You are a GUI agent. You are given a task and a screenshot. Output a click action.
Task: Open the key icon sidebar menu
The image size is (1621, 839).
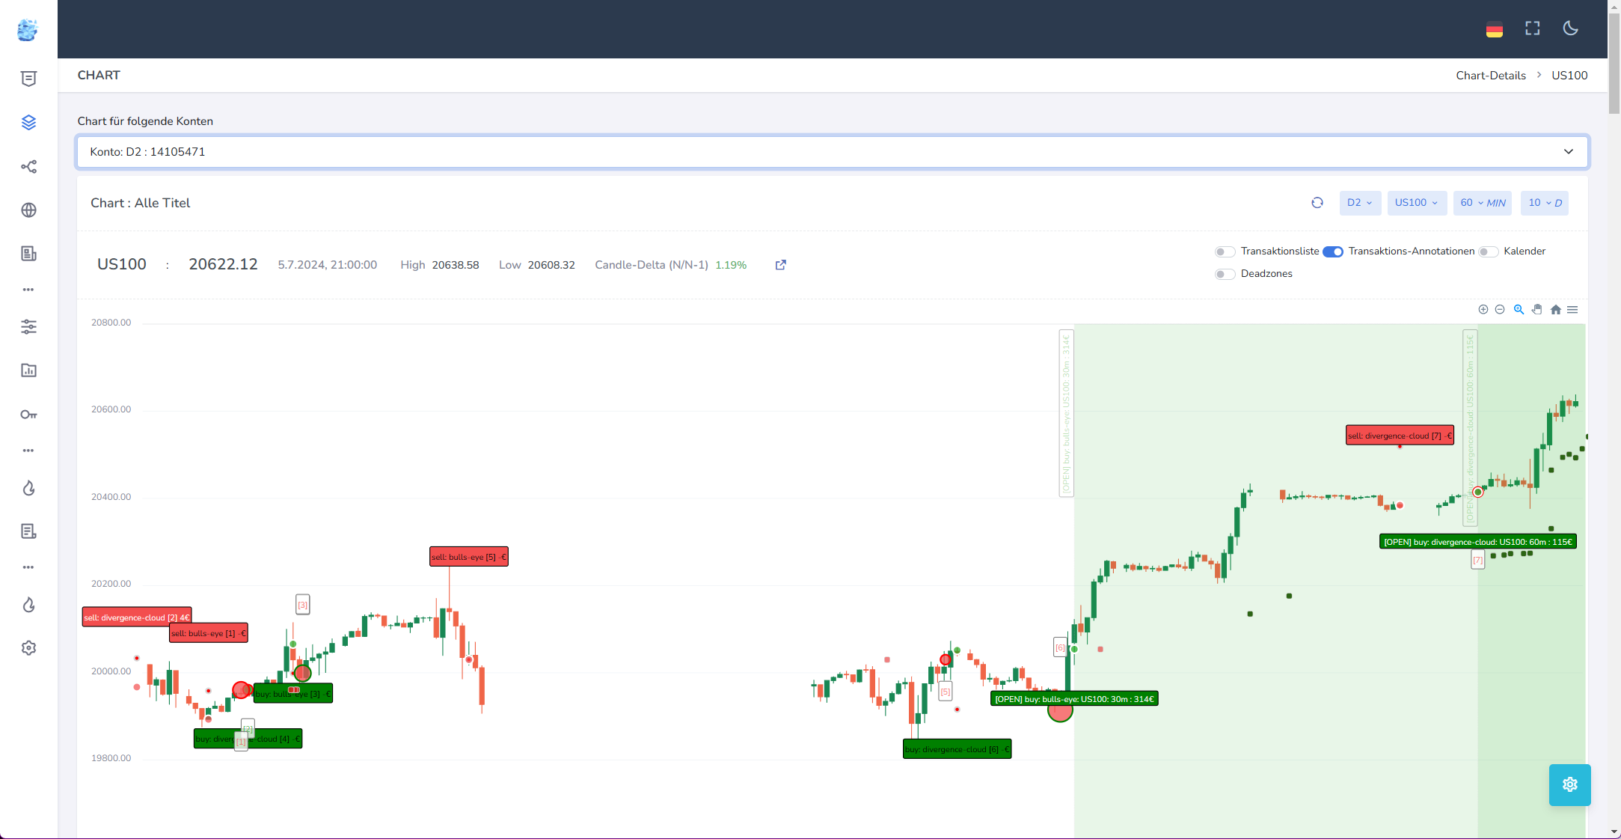(28, 415)
